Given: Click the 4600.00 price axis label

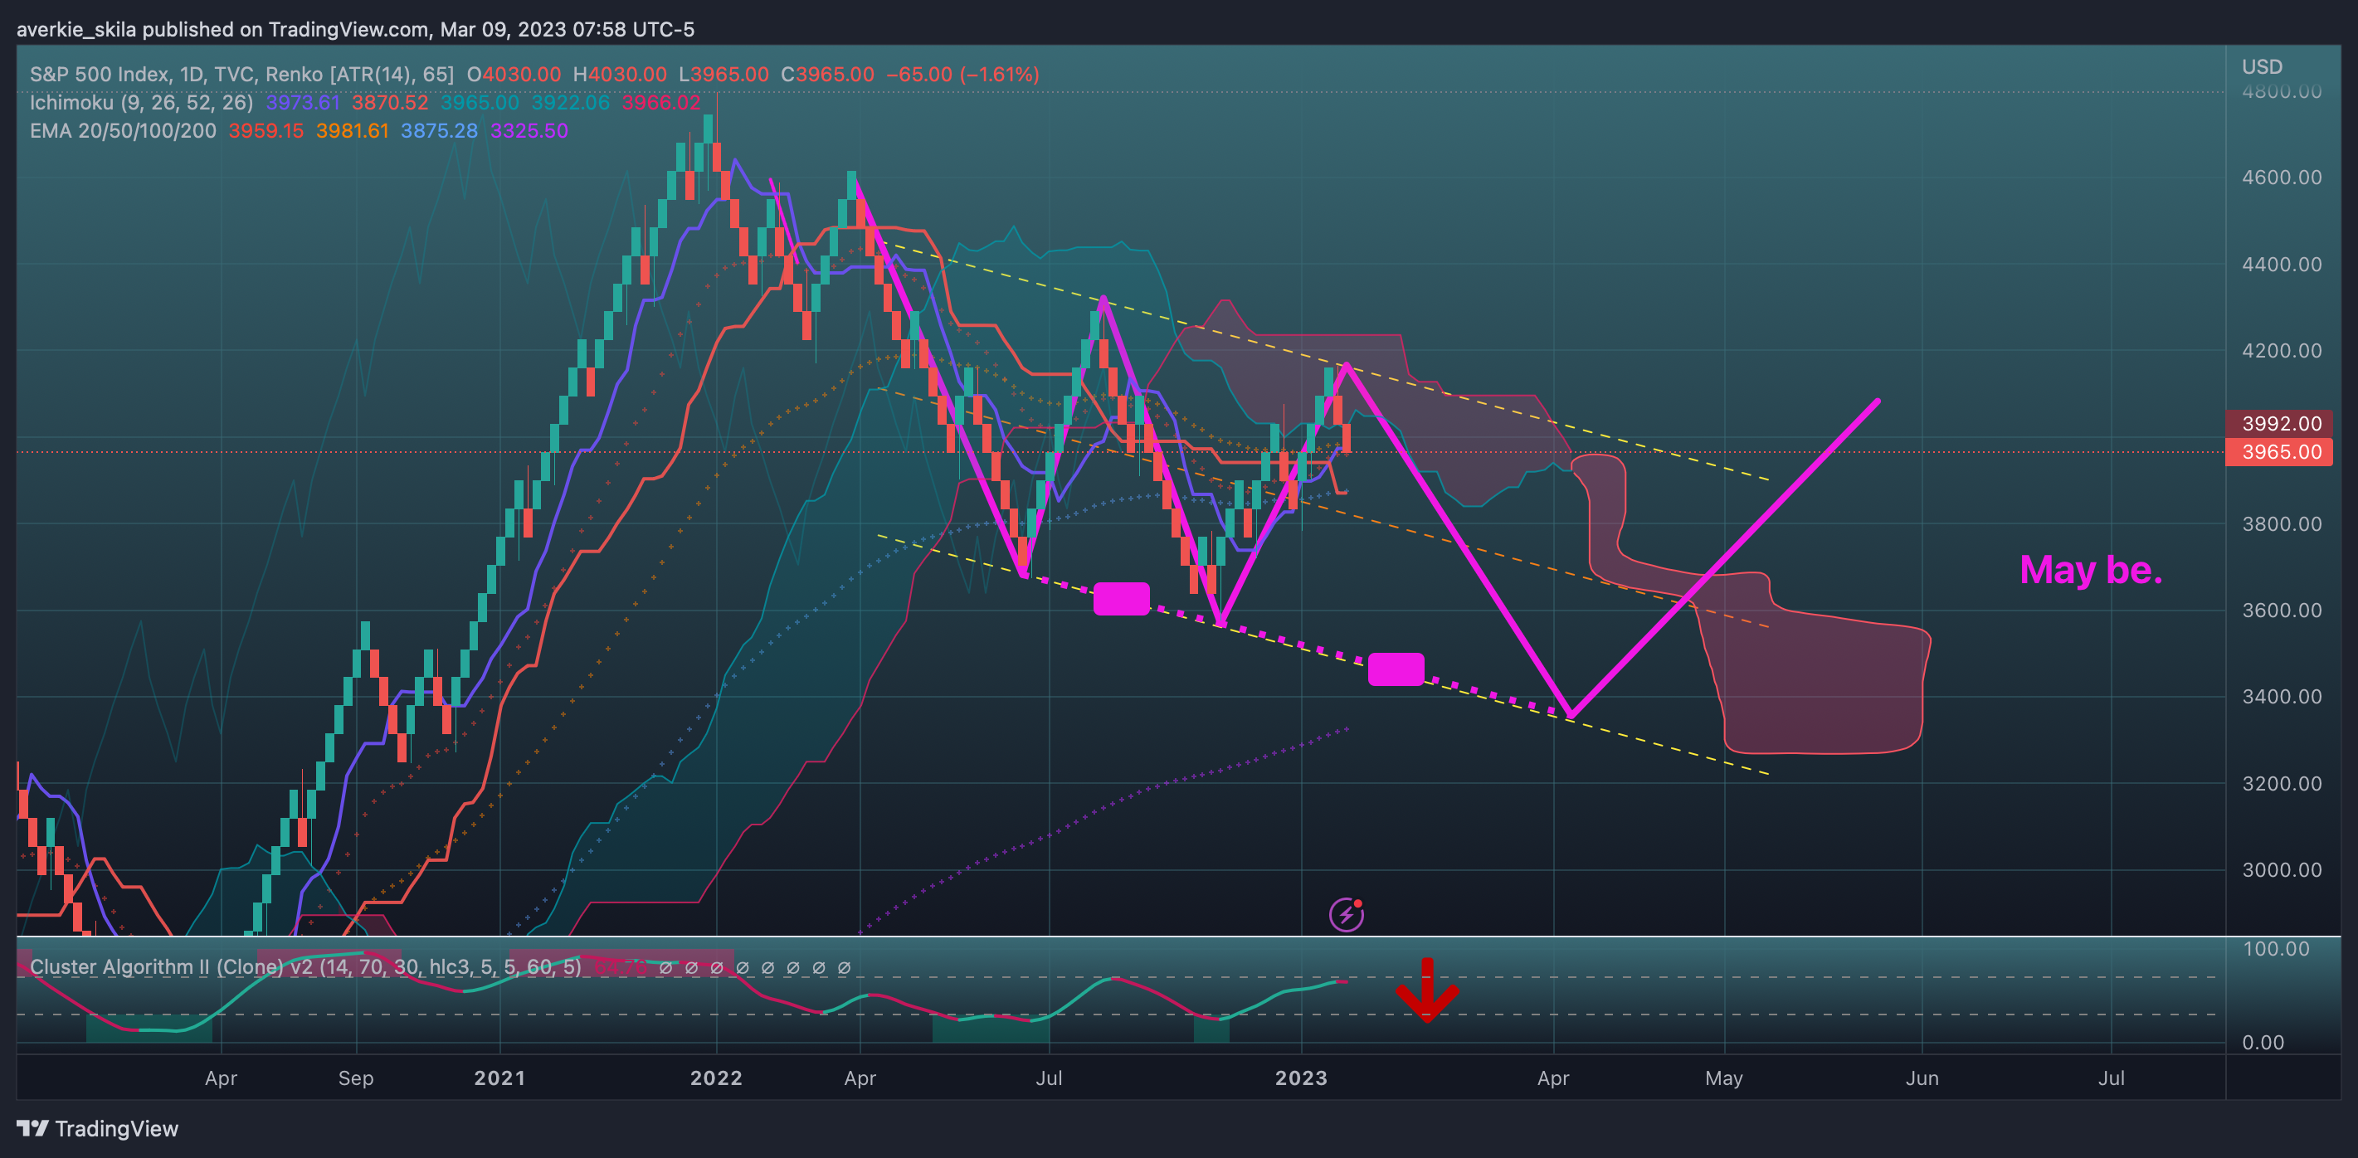Looking at the screenshot, I should click(2281, 178).
